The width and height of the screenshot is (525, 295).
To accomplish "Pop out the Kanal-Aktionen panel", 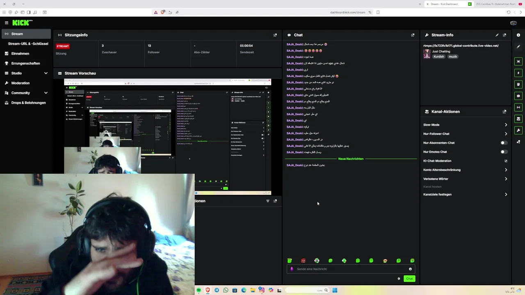I will click(x=504, y=111).
